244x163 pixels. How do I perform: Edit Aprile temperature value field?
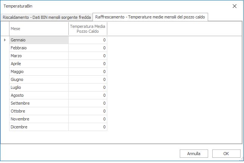click(x=88, y=64)
